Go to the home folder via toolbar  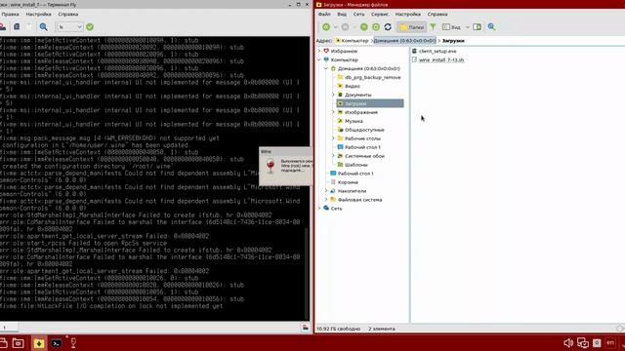coord(376,27)
